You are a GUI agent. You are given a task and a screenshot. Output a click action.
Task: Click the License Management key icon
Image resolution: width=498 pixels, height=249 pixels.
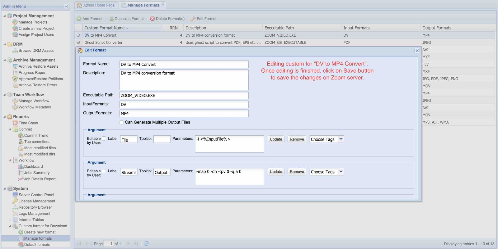(x=15, y=201)
